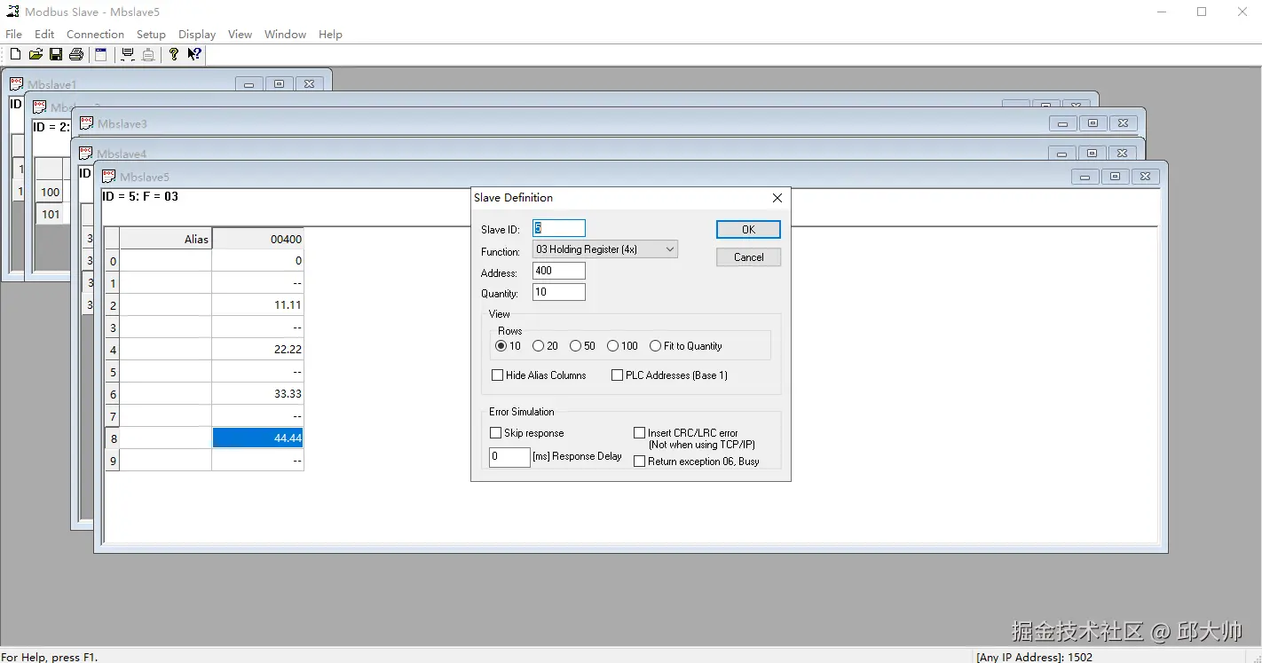Viewport: 1262px width, 663px height.
Task: Maximize the Mbslave5 child window
Action: click(1115, 177)
